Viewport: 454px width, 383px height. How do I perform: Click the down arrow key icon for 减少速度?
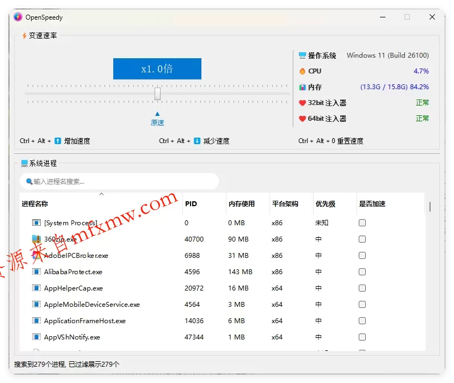[x=197, y=141]
